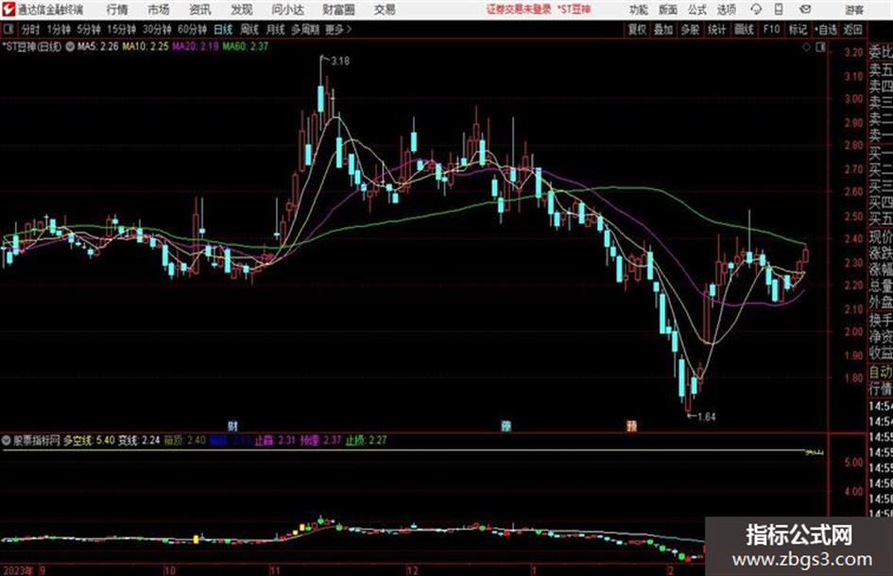Click the 证券交易未登录 login status link
The image size is (893, 576).
tap(519, 9)
